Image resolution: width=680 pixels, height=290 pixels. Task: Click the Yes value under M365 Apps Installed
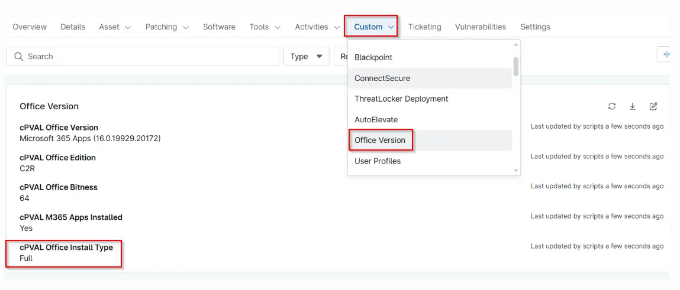[26, 228]
